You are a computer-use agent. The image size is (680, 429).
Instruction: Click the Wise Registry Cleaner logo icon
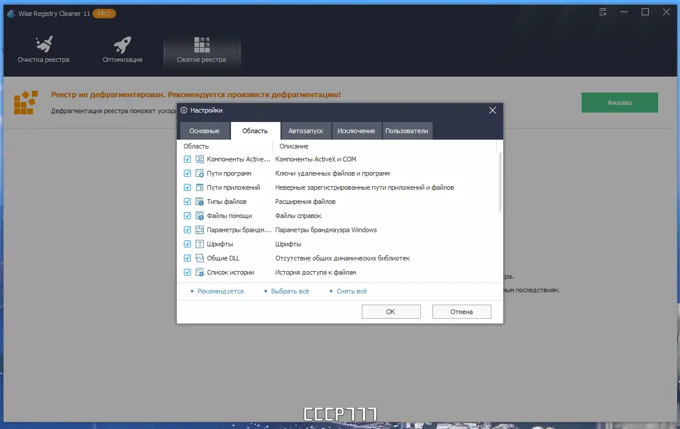(11, 14)
